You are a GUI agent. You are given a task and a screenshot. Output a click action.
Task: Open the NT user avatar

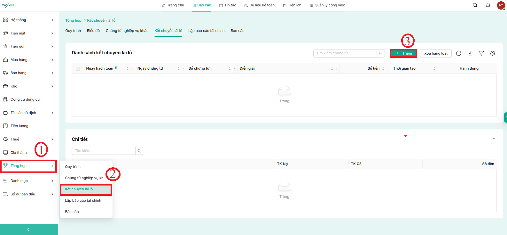[x=501, y=5]
